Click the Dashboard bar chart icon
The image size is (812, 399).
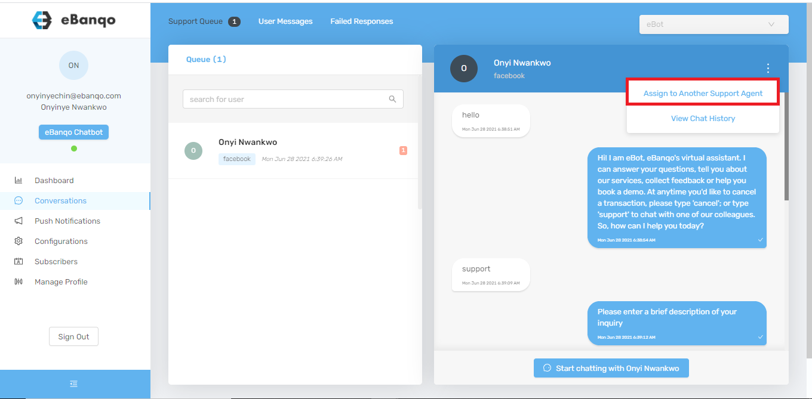[x=19, y=180]
